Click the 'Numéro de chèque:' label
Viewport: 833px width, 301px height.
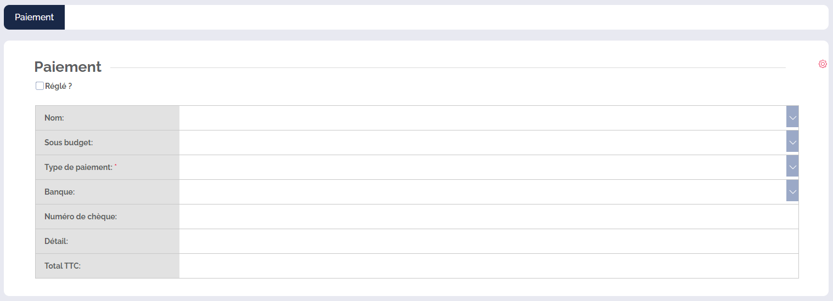(81, 217)
